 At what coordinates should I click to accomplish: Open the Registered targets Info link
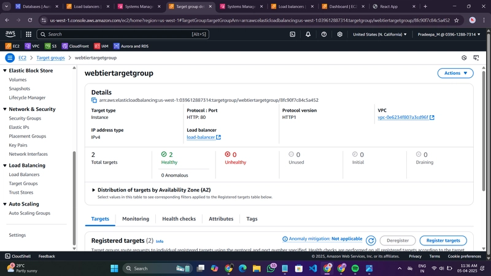(160, 242)
